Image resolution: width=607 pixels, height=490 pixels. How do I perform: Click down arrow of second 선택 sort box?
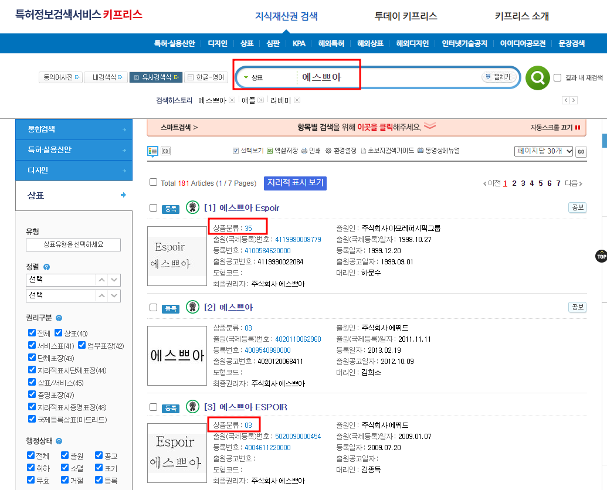114,295
